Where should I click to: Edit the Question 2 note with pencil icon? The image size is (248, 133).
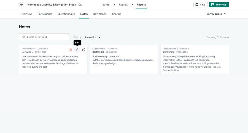tap(77, 50)
